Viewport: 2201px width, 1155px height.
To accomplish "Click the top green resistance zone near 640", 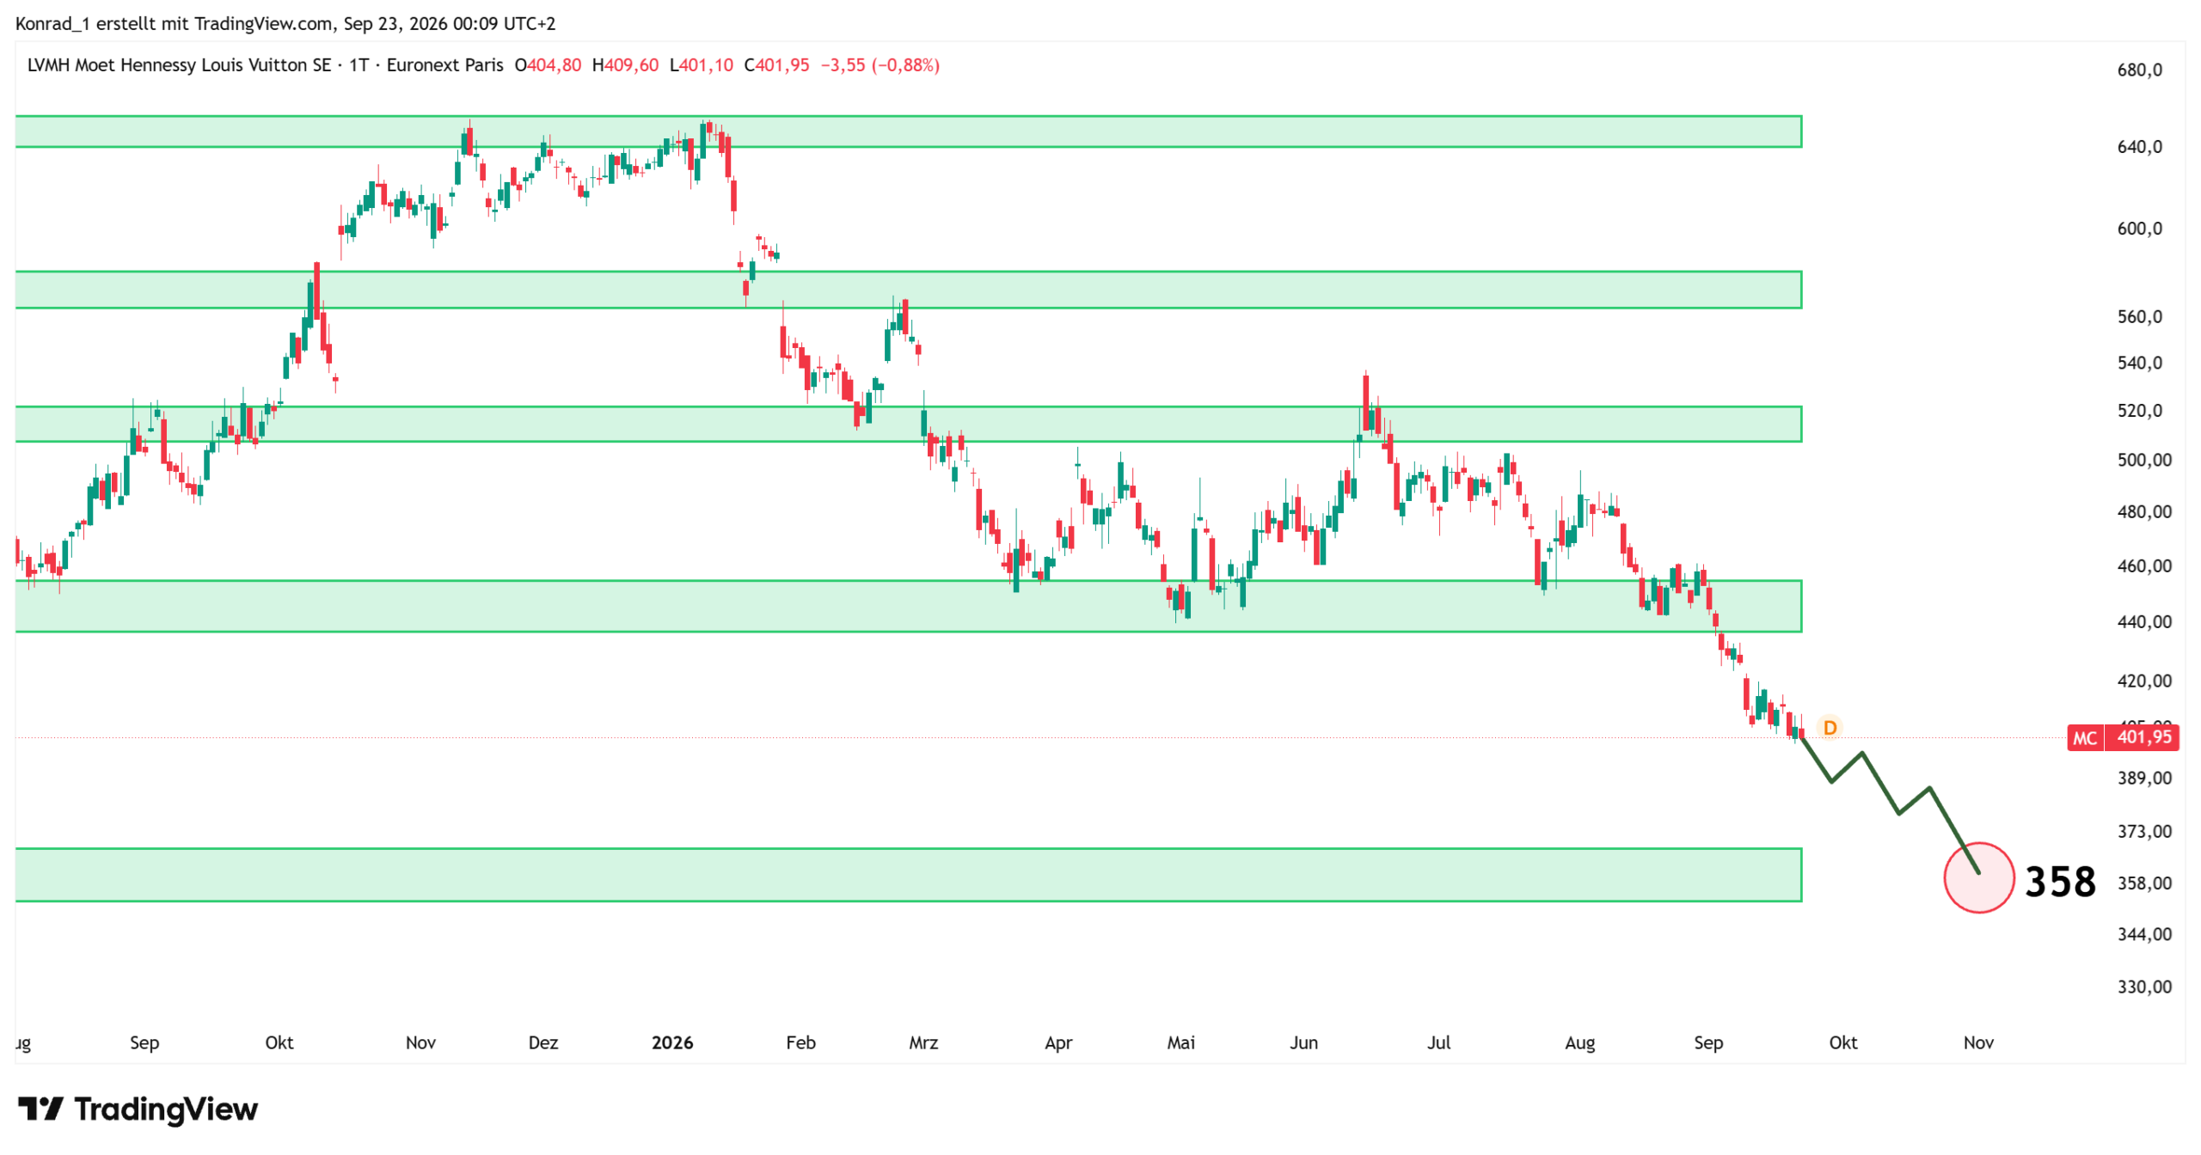I will (908, 131).
